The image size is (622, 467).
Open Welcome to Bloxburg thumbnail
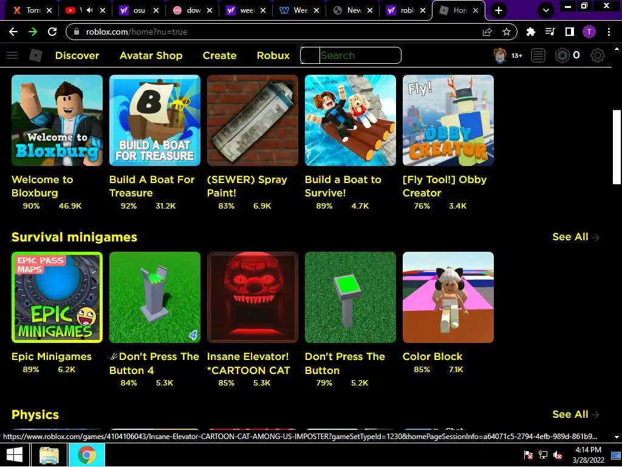(57, 120)
